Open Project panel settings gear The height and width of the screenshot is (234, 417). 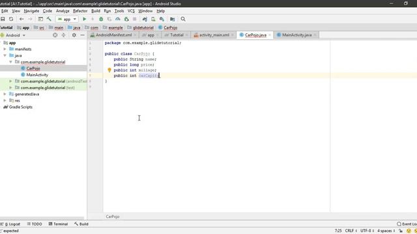click(x=74, y=35)
